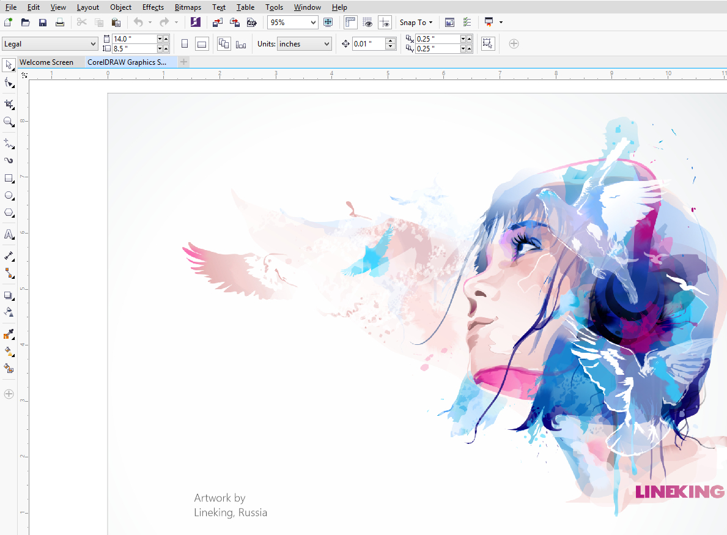Select the Crop tool
Image resolution: width=727 pixels, height=535 pixels.
tap(9, 105)
